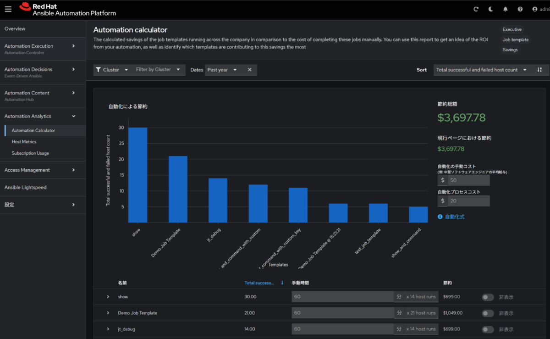Open the Cluster filter type dropdown
Screen dimensions: 550x339
[x=113, y=70]
